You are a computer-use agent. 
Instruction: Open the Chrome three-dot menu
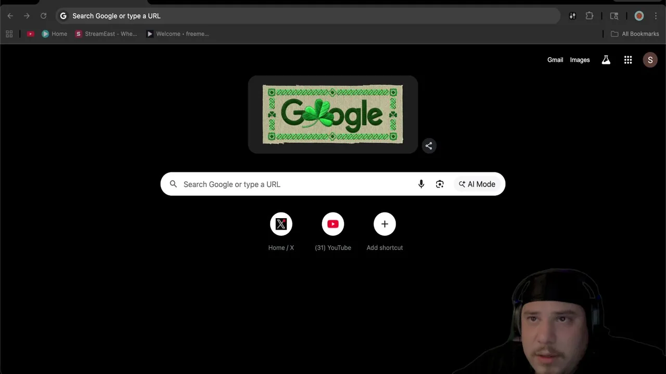(x=656, y=16)
